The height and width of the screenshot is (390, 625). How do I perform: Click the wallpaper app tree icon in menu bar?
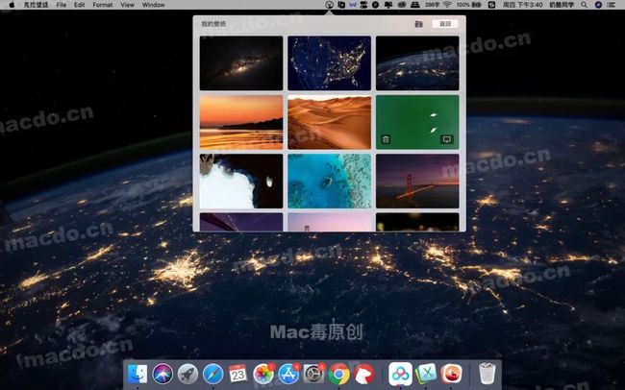pyautogui.click(x=329, y=5)
